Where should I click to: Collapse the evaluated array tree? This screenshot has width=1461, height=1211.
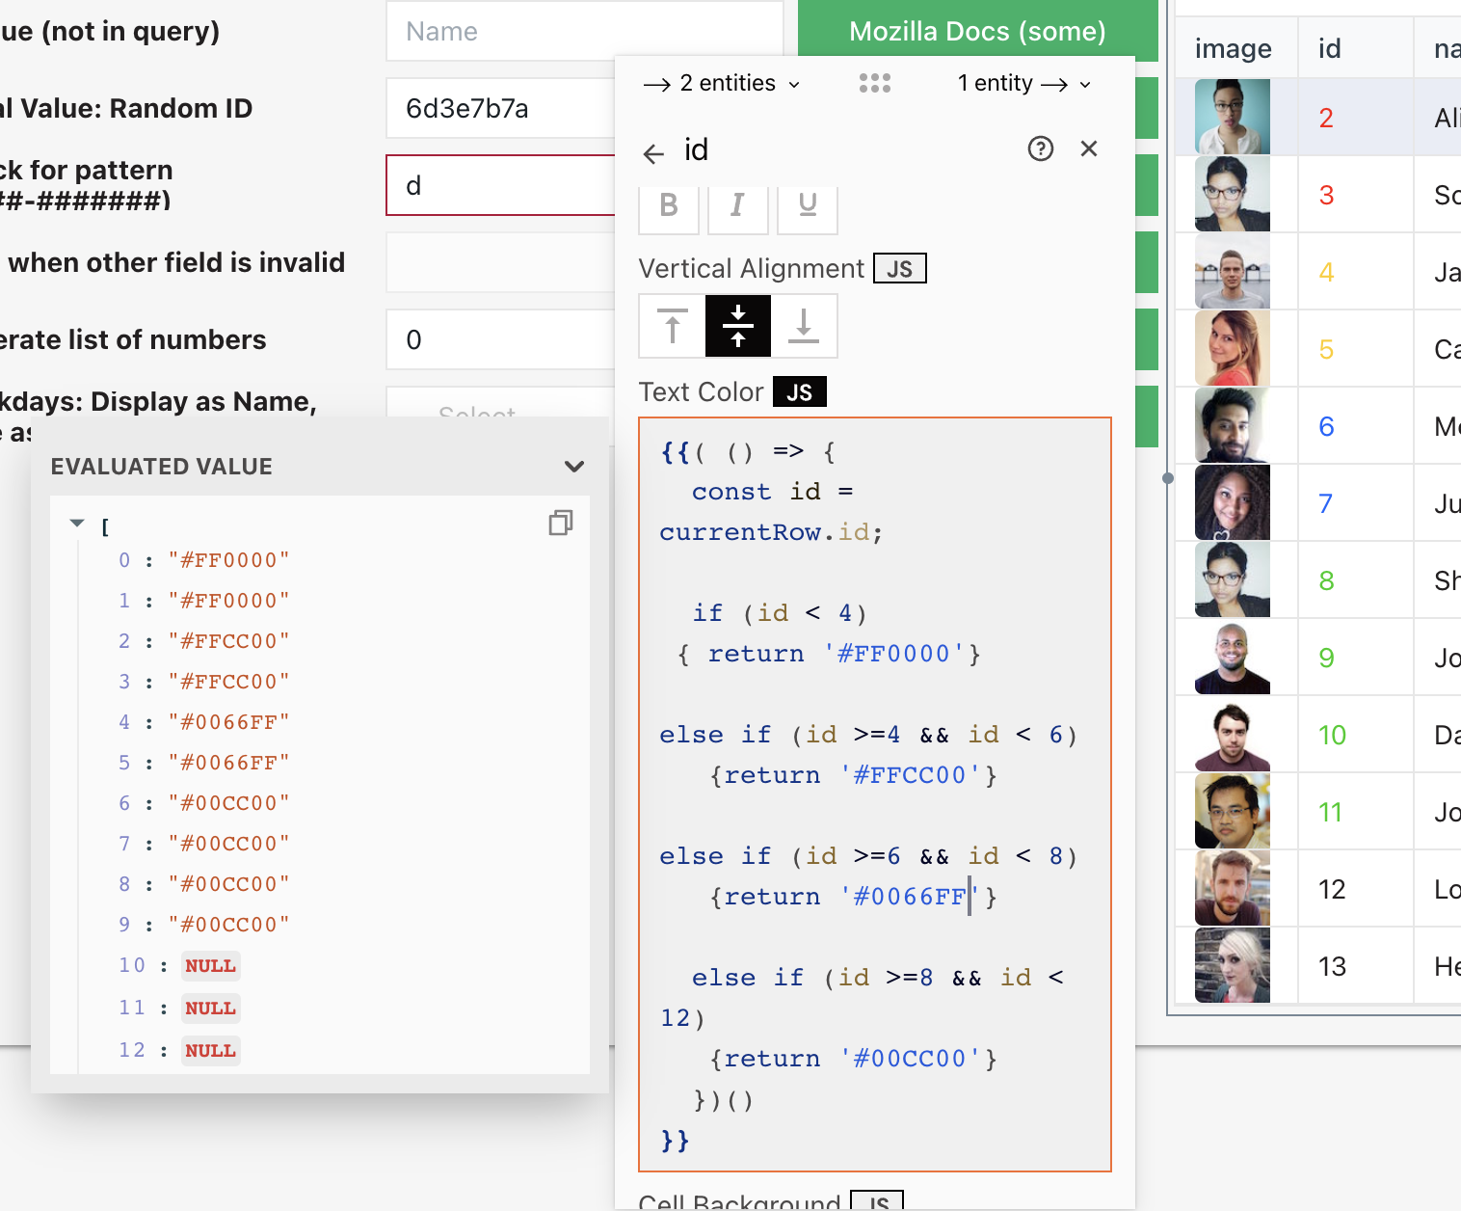click(77, 524)
